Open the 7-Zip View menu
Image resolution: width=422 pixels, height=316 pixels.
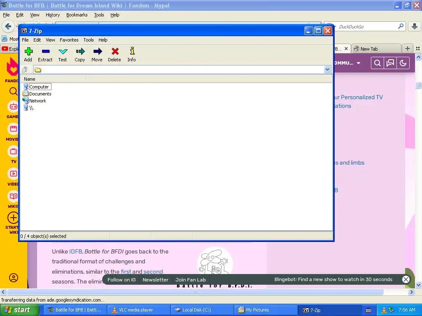pos(50,40)
